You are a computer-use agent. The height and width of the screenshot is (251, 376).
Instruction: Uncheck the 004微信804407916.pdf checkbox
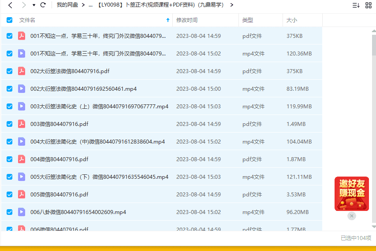tap(10, 159)
